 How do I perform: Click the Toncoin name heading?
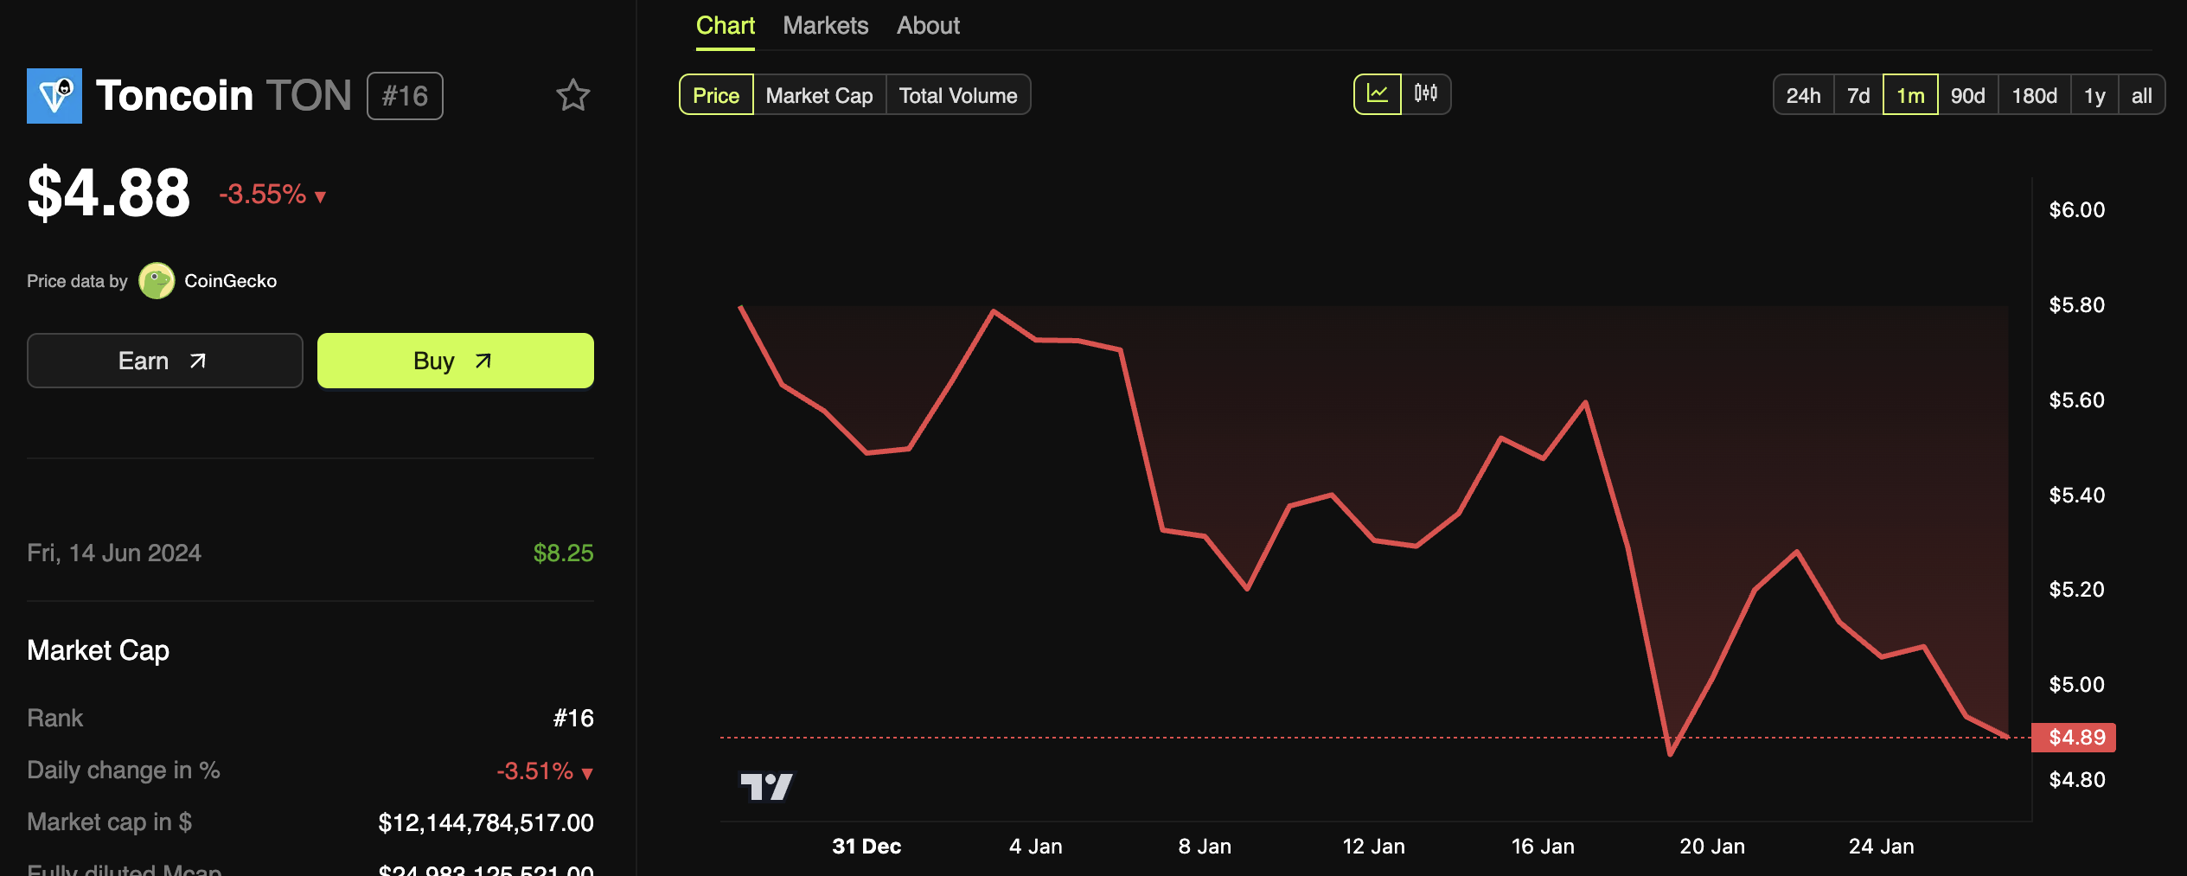[x=175, y=95]
